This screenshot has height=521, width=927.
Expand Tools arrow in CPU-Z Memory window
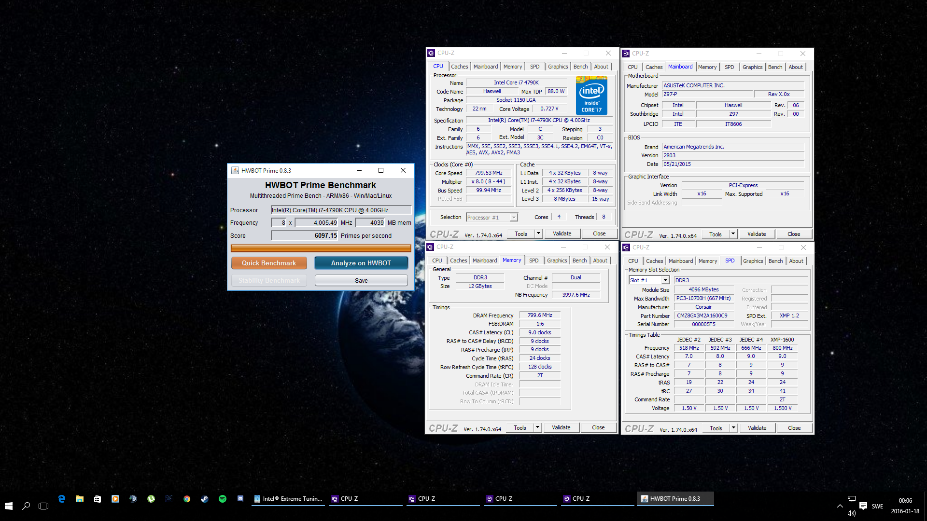pos(537,427)
